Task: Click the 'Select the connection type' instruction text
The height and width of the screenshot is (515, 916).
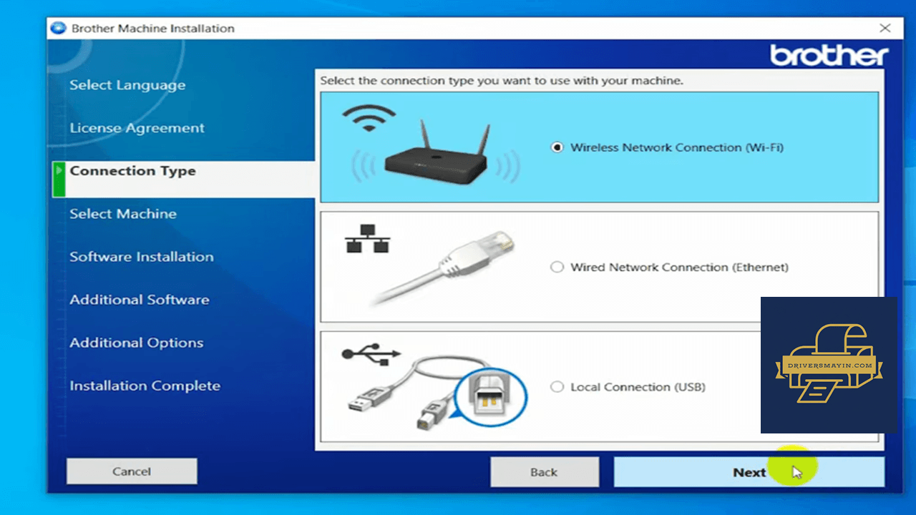Action: 502,81
